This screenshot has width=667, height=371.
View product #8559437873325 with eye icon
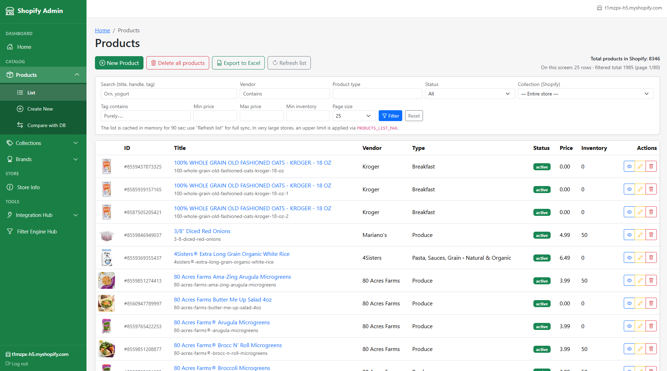point(629,166)
